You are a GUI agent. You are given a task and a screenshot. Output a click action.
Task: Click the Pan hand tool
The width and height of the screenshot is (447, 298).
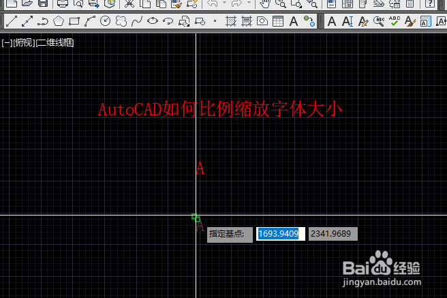click(x=265, y=3)
